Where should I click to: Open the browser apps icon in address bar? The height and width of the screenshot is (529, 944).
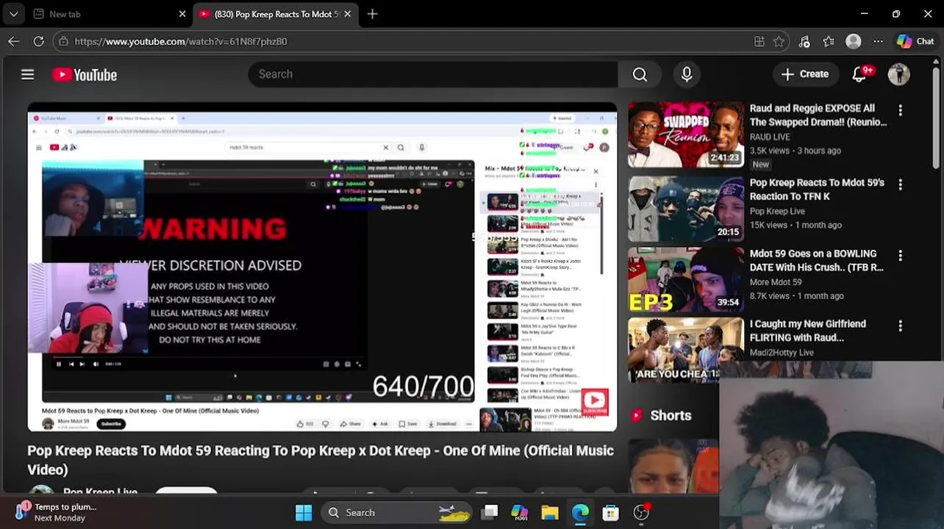click(759, 42)
